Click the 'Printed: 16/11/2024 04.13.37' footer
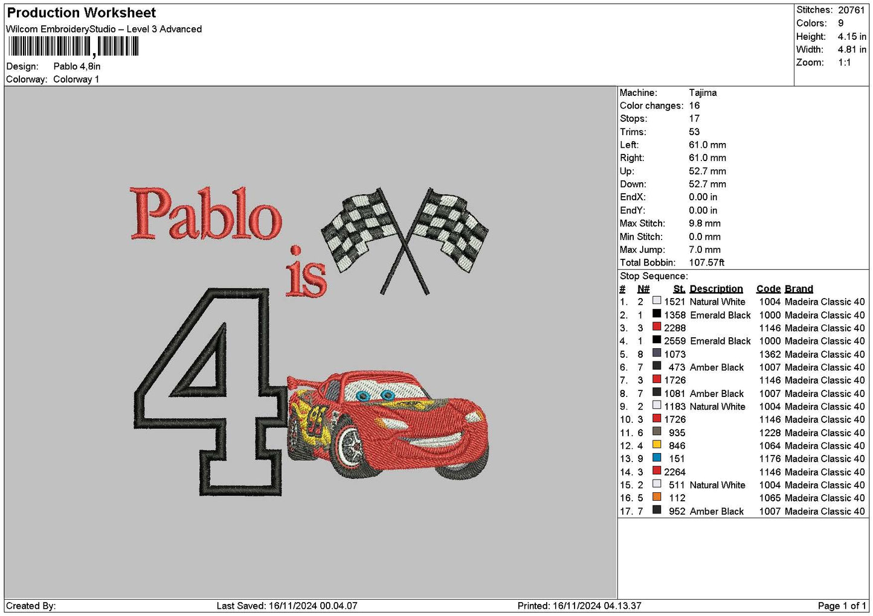 coord(579,606)
